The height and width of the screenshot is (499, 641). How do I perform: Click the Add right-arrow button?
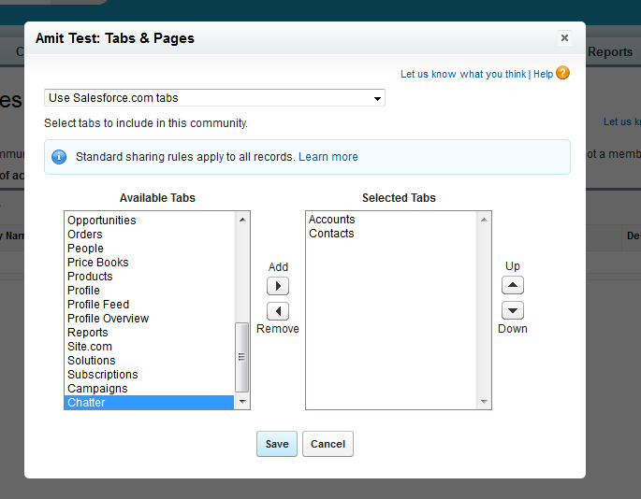click(x=278, y=286)
